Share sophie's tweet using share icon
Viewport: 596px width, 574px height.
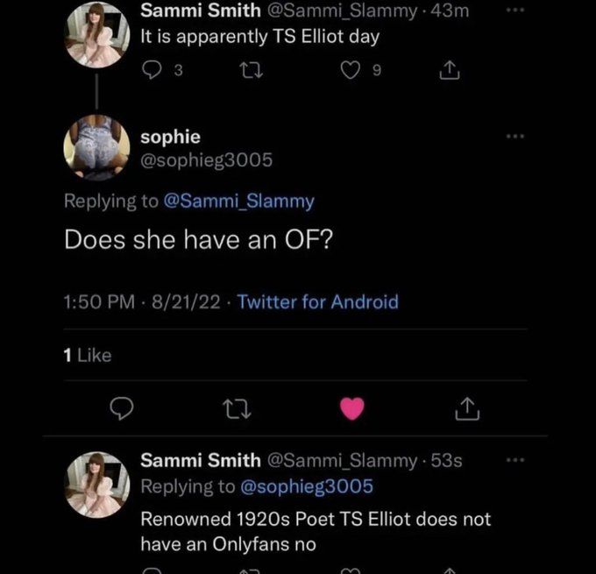click(467, 408)
